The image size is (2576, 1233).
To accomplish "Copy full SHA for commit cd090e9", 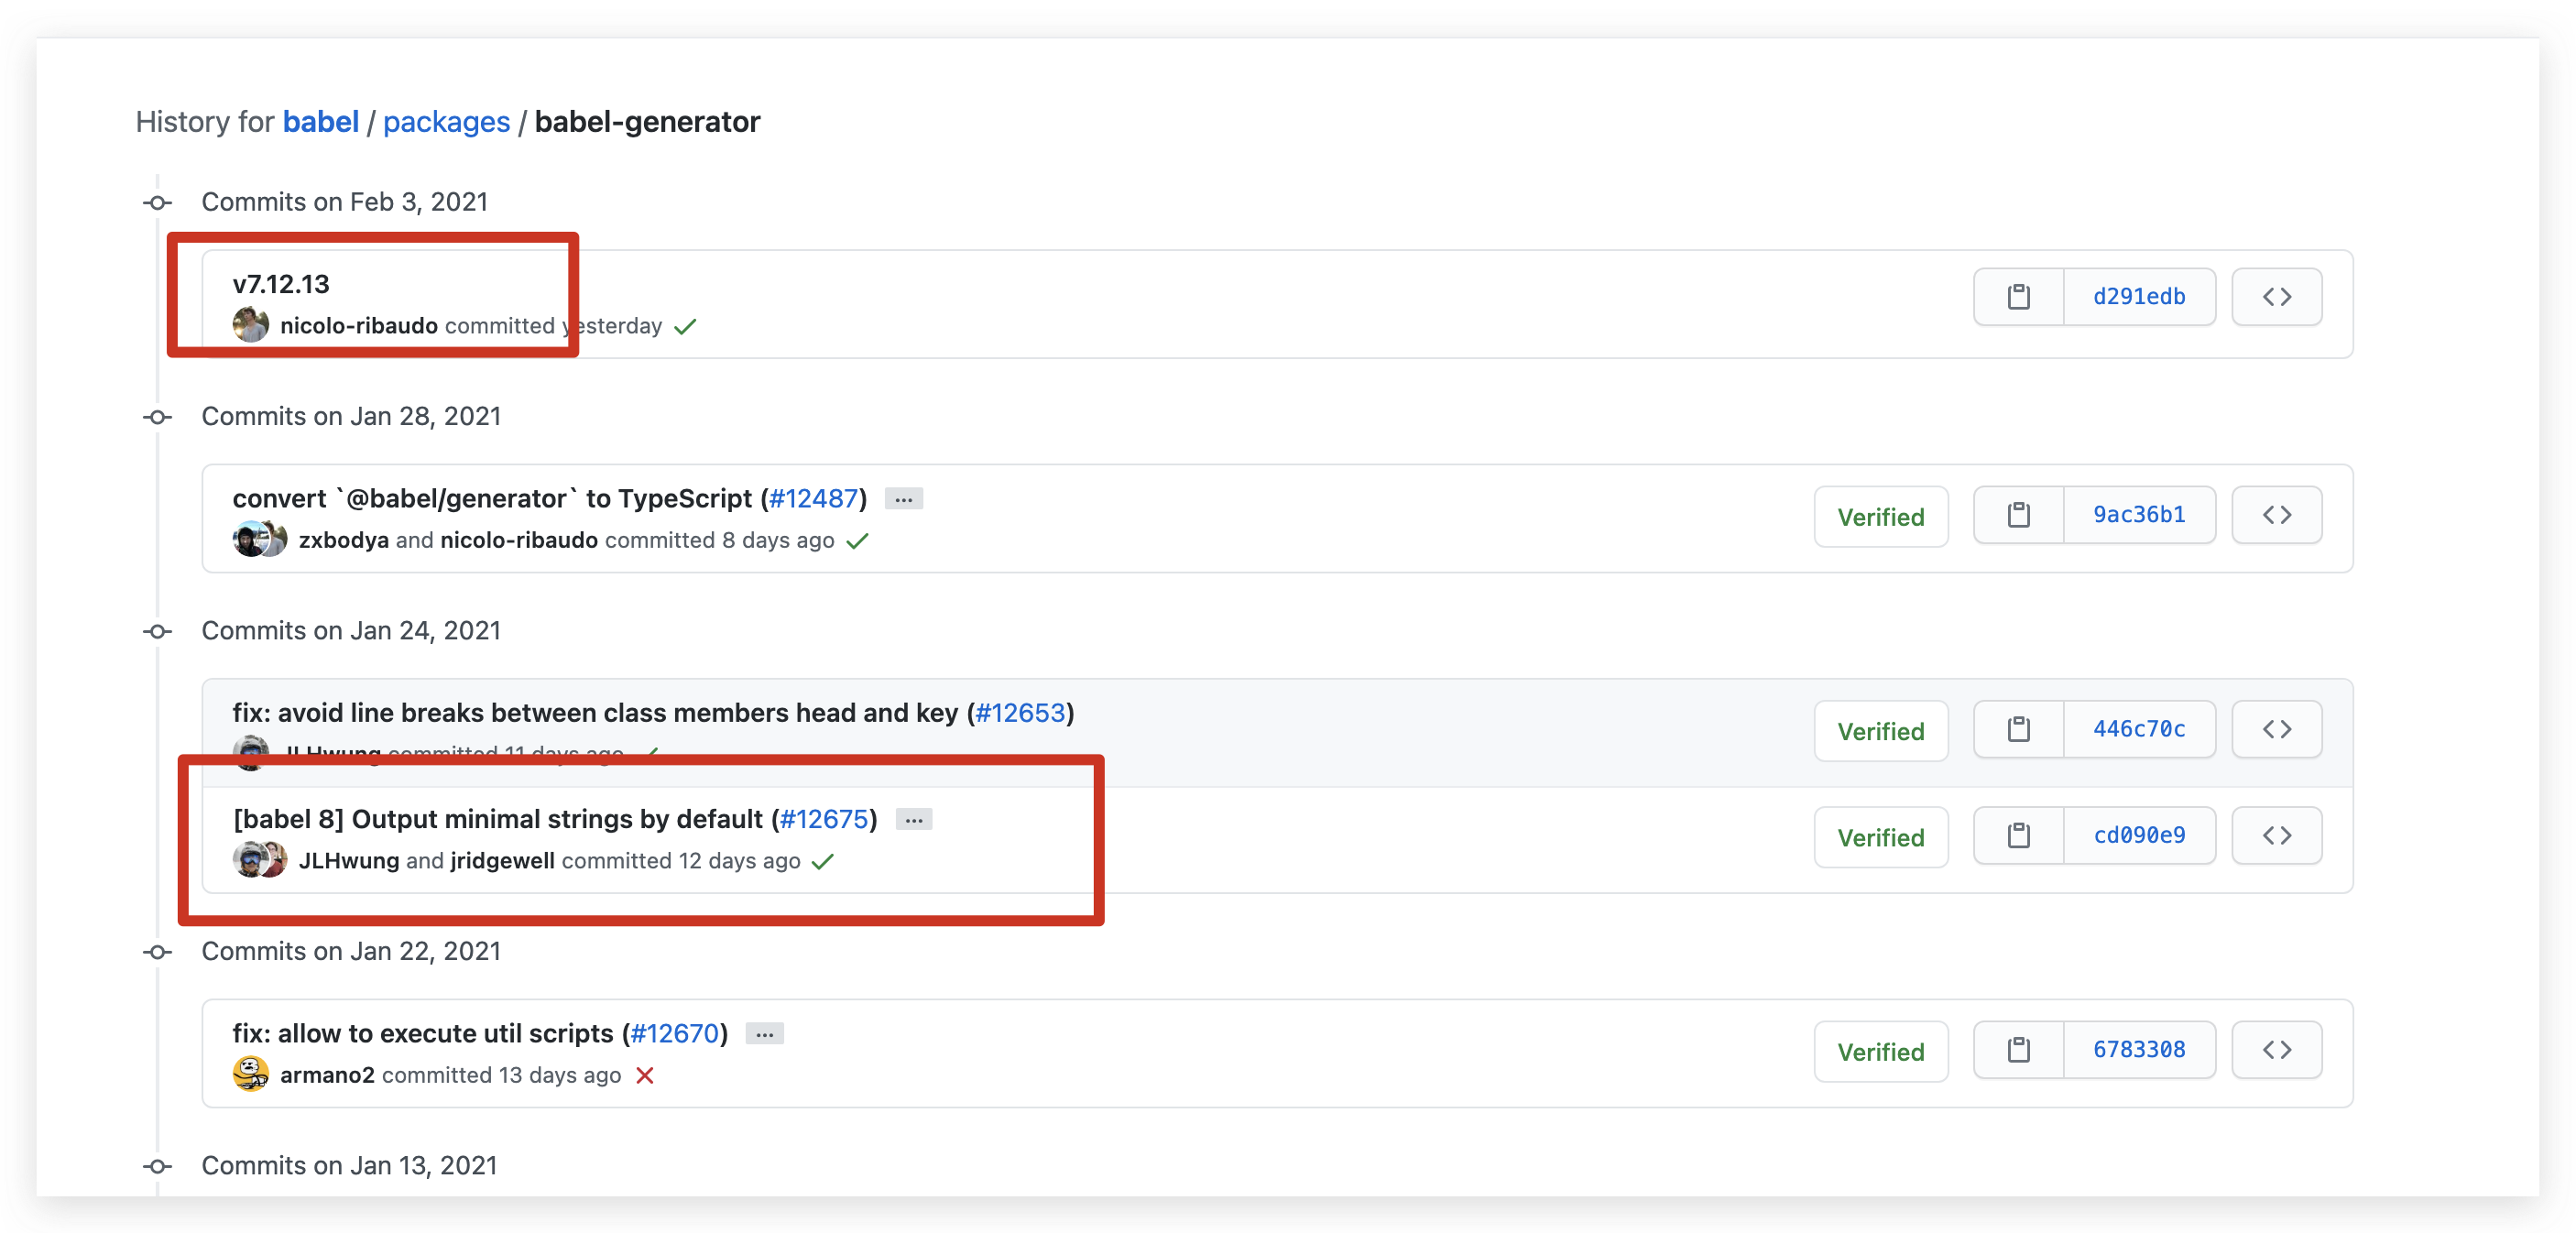I will [x=2018, y=835].
